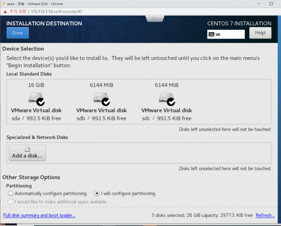Image resolution: width=281 pixels, height=226 pixels.
Task: Click the 'sda / 992.5 KiB free' label
Action: [36, 118]
